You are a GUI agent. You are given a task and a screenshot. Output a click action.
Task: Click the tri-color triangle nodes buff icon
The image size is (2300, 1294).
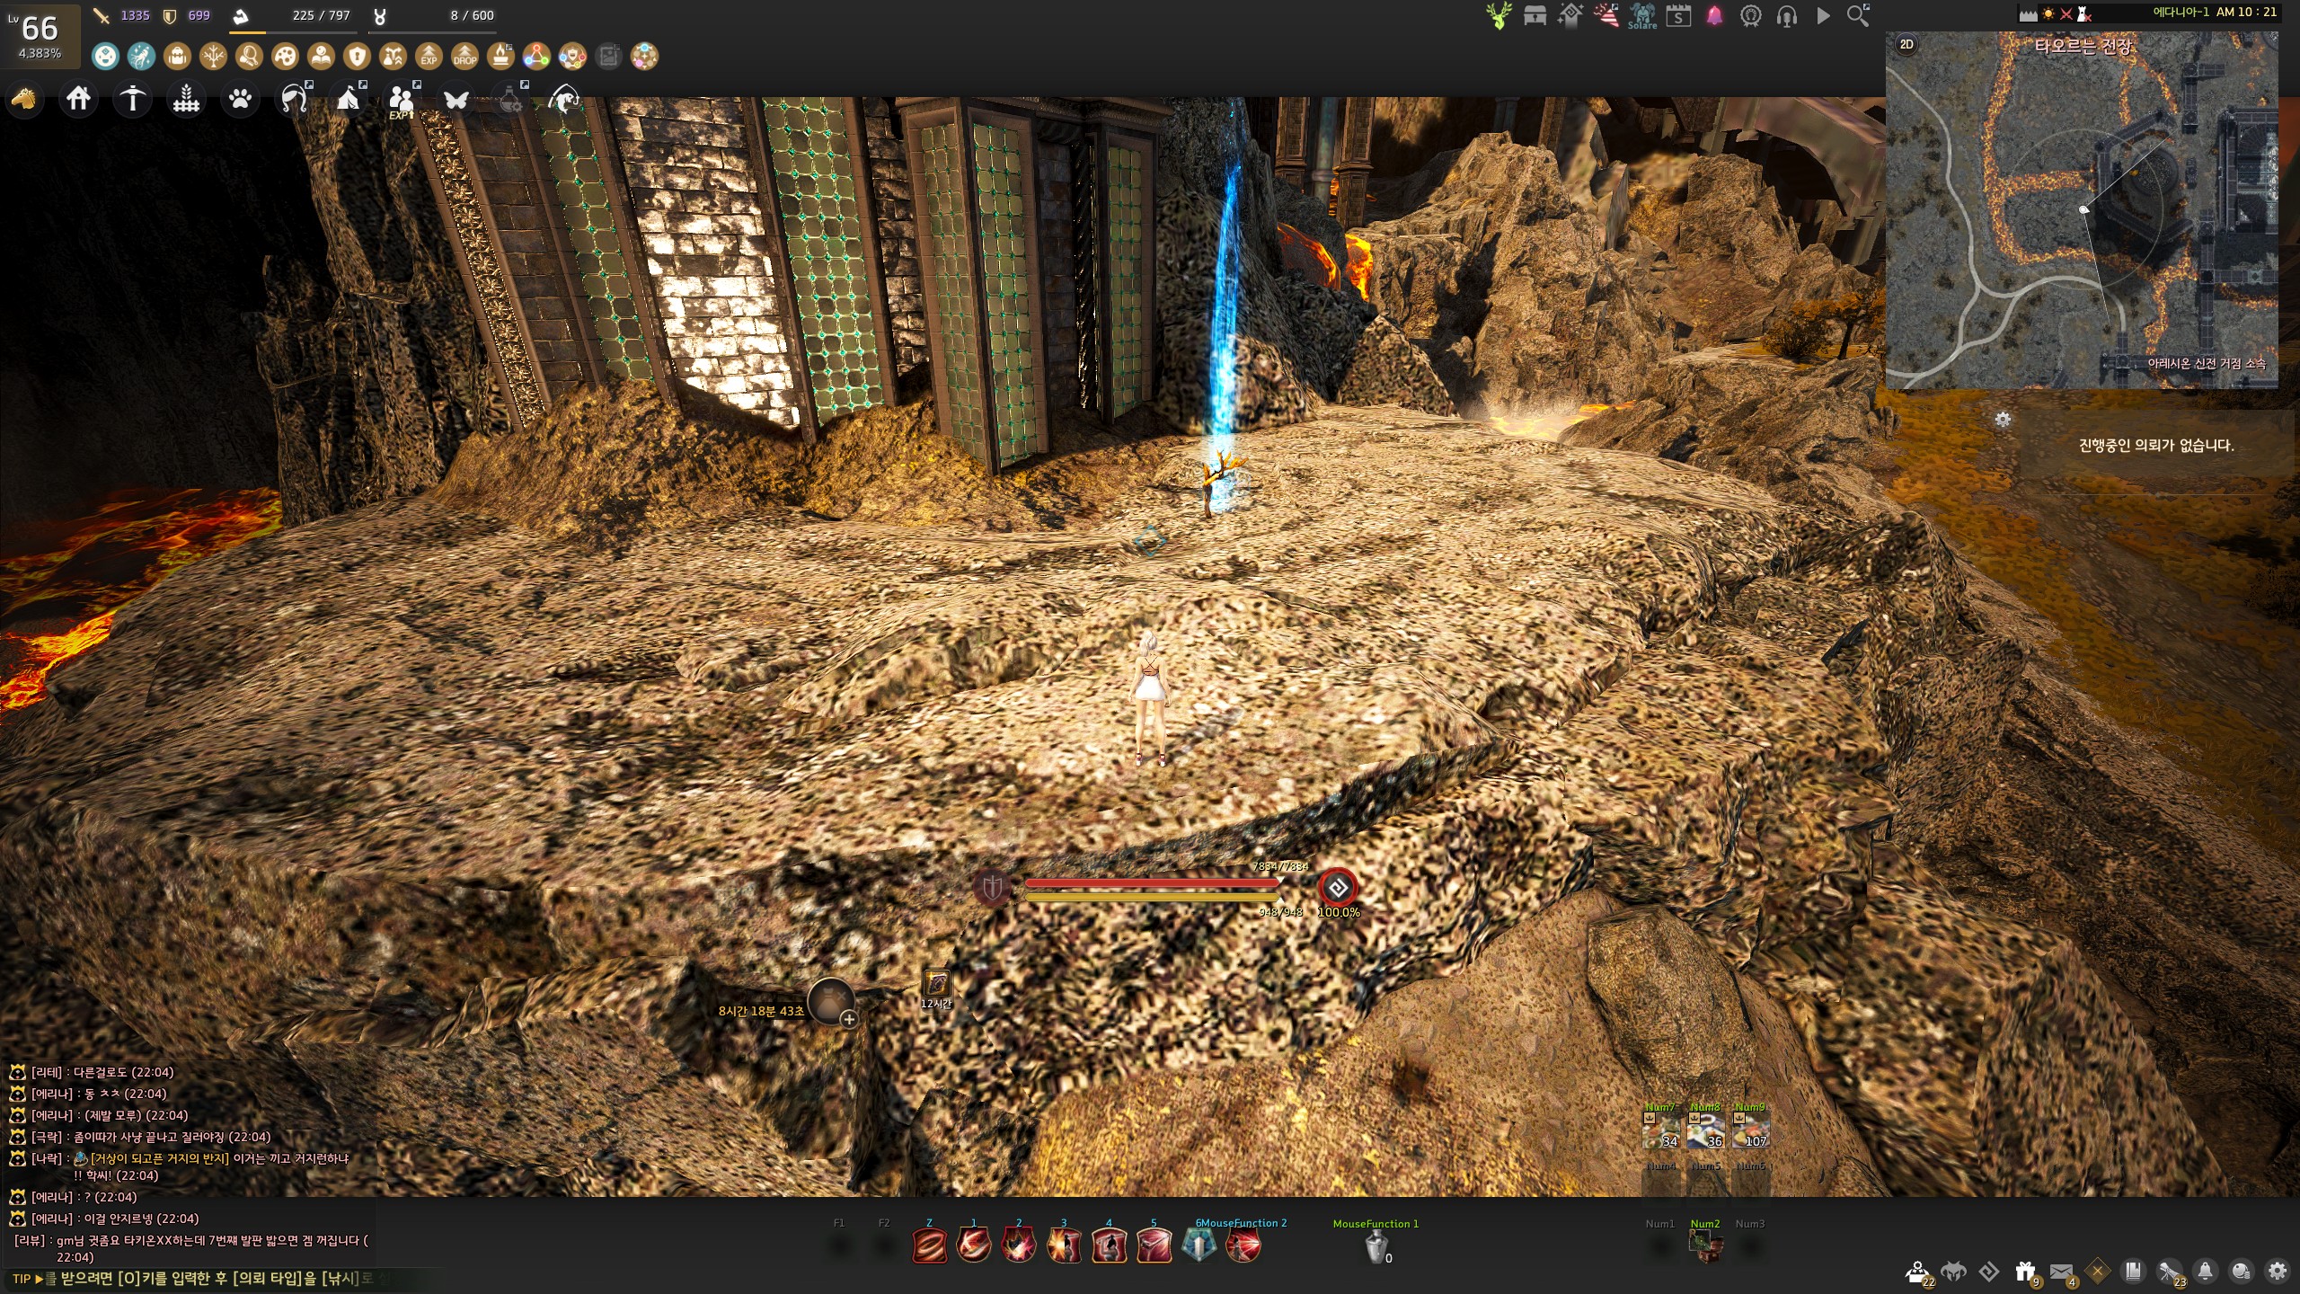[x=536, y=57]
